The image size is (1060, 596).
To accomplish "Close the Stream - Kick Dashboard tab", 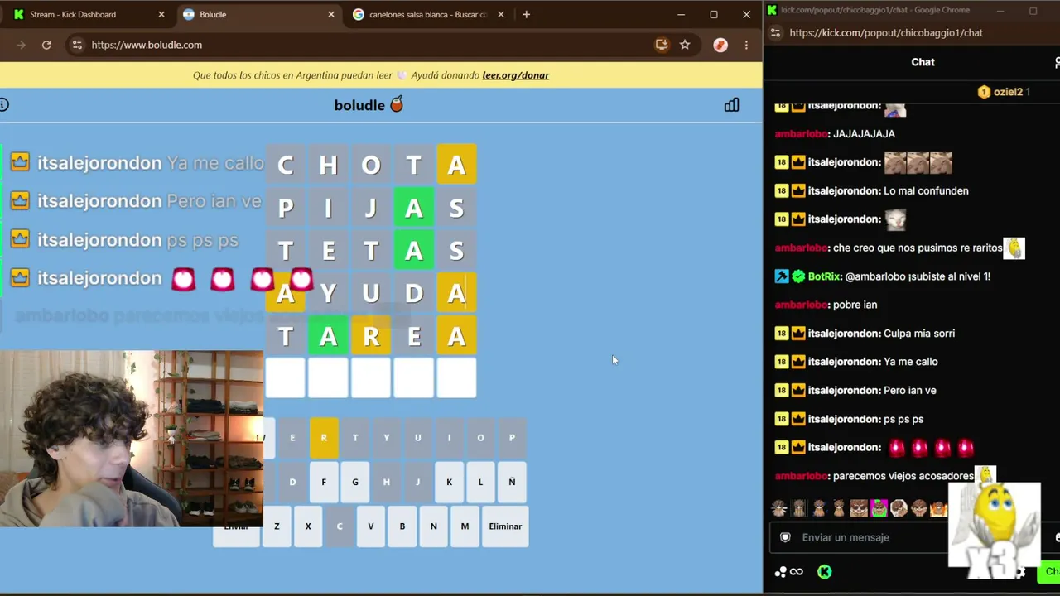I will [x=161, y=14].
